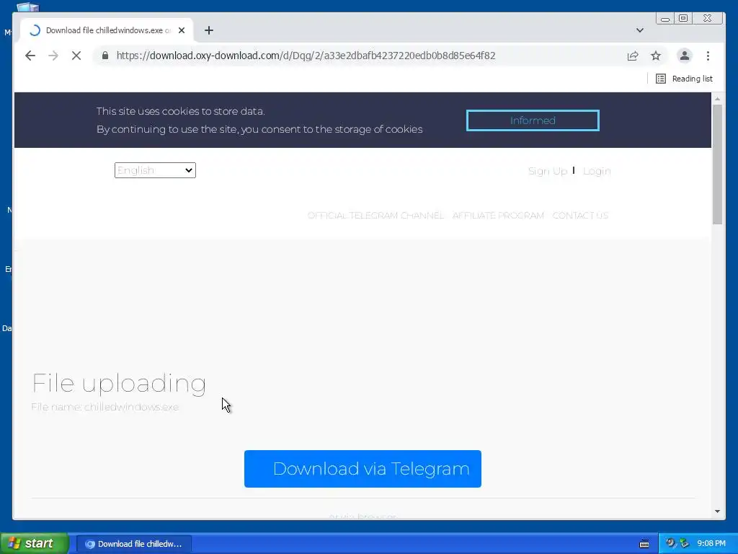This screenshot has width=738, height=554.
Task: Click File name: chilledwindows.exe text
Action: [105, 407]
